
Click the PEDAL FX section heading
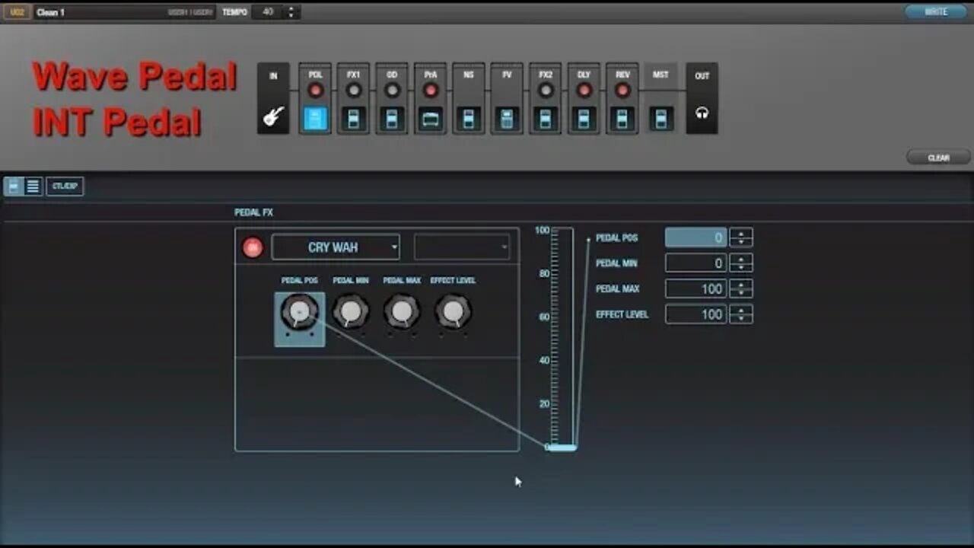(x=253, y=212)
